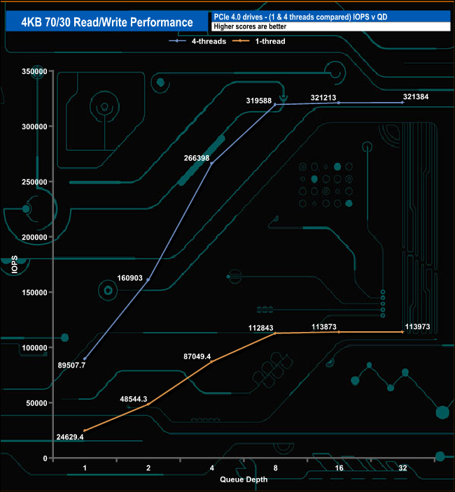
Task: Select the 321213 data point
Action: 339,103
